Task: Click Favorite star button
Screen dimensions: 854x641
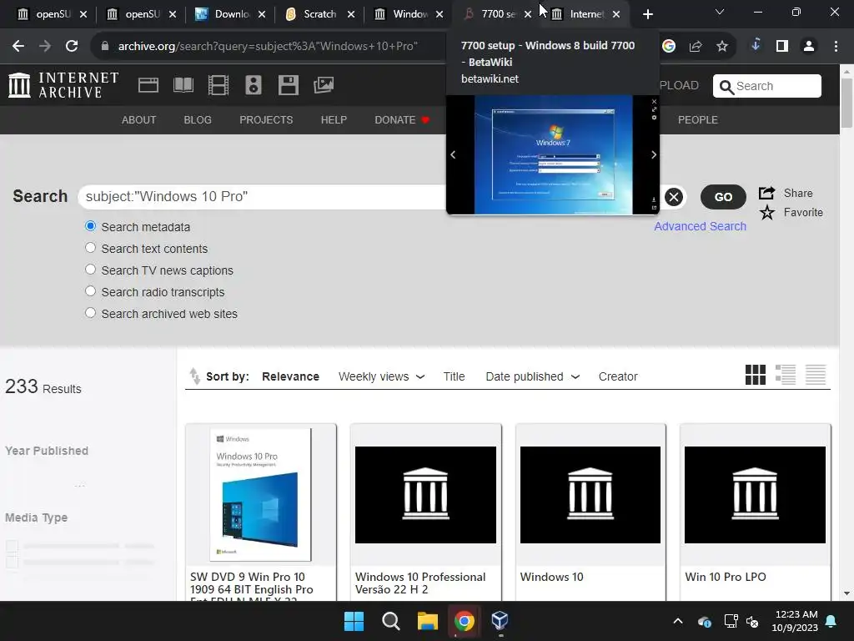Action: (x=791, y=213)
